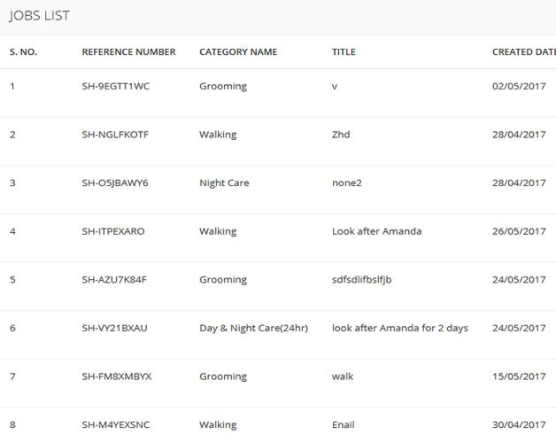Click the JOBS LIST heading
Viewport: 556px width, 443px height.
pyautogui.click(x=39, y=16)
